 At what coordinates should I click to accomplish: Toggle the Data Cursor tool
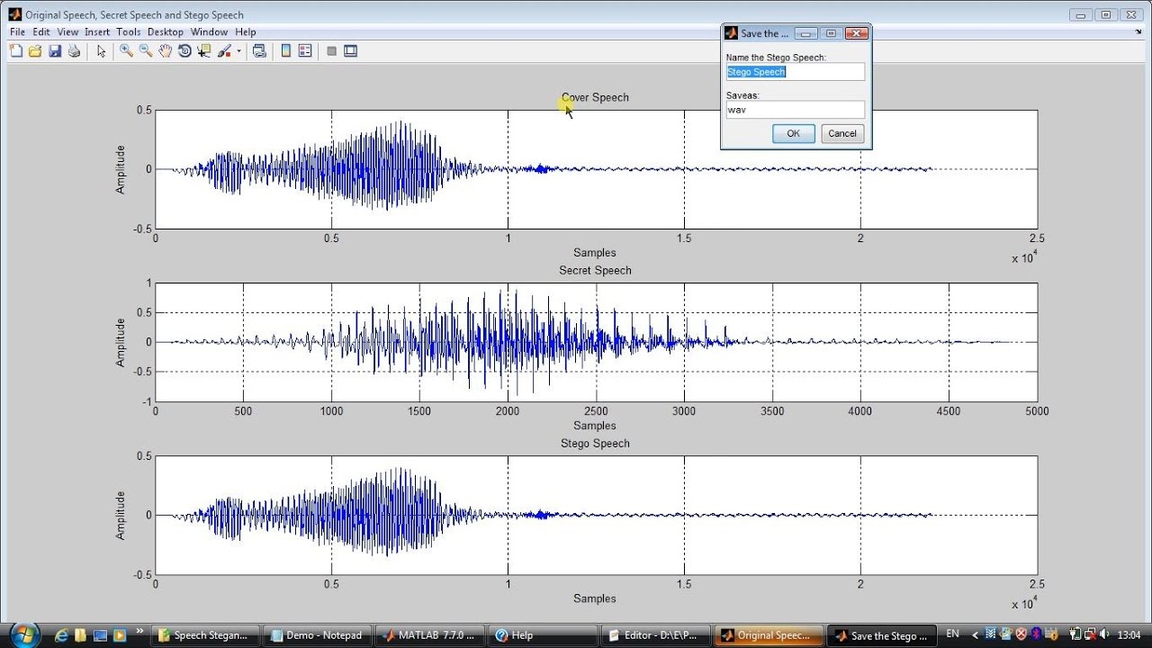(204, 51)
